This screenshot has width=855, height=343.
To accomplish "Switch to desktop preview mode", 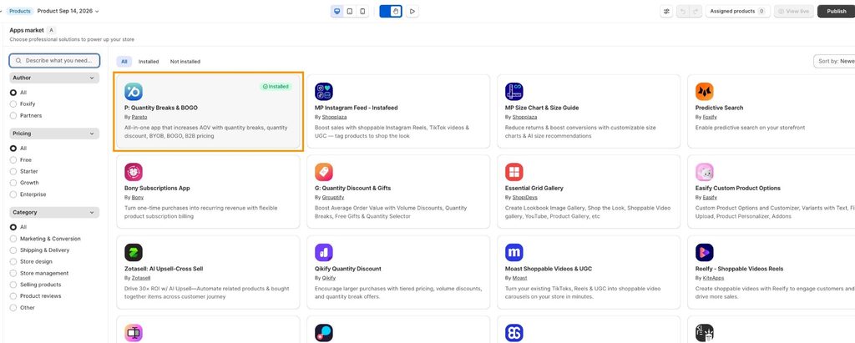I will pos(337,11).
